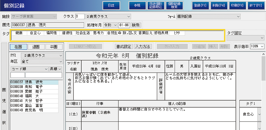
Task: Select the 自立心 tag
Action: 35,33
